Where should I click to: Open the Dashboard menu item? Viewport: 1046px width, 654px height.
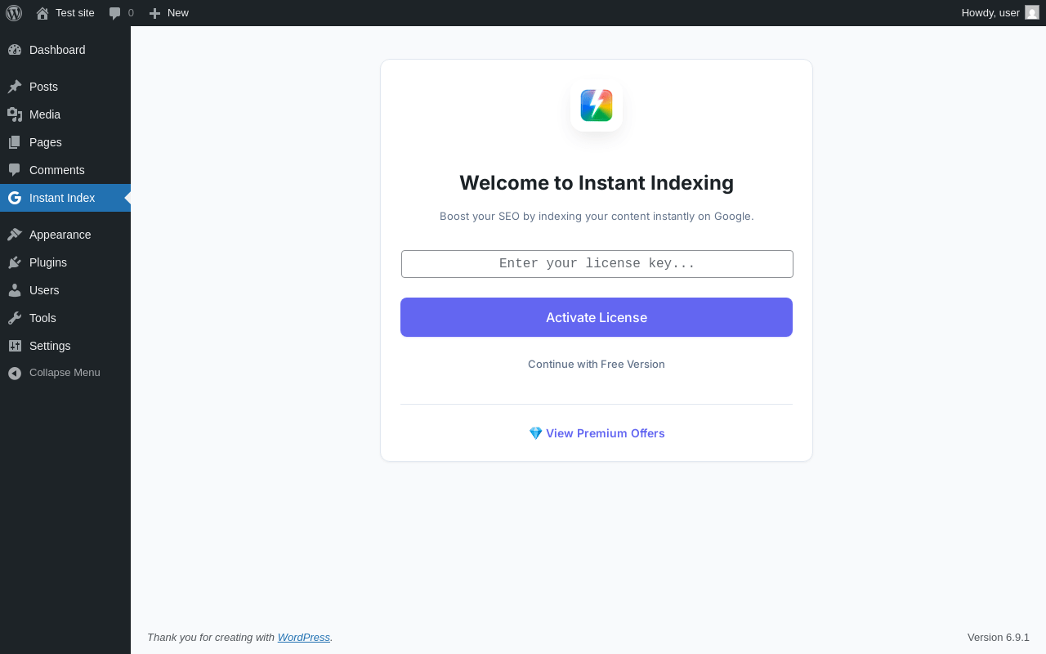click(65, 50)
